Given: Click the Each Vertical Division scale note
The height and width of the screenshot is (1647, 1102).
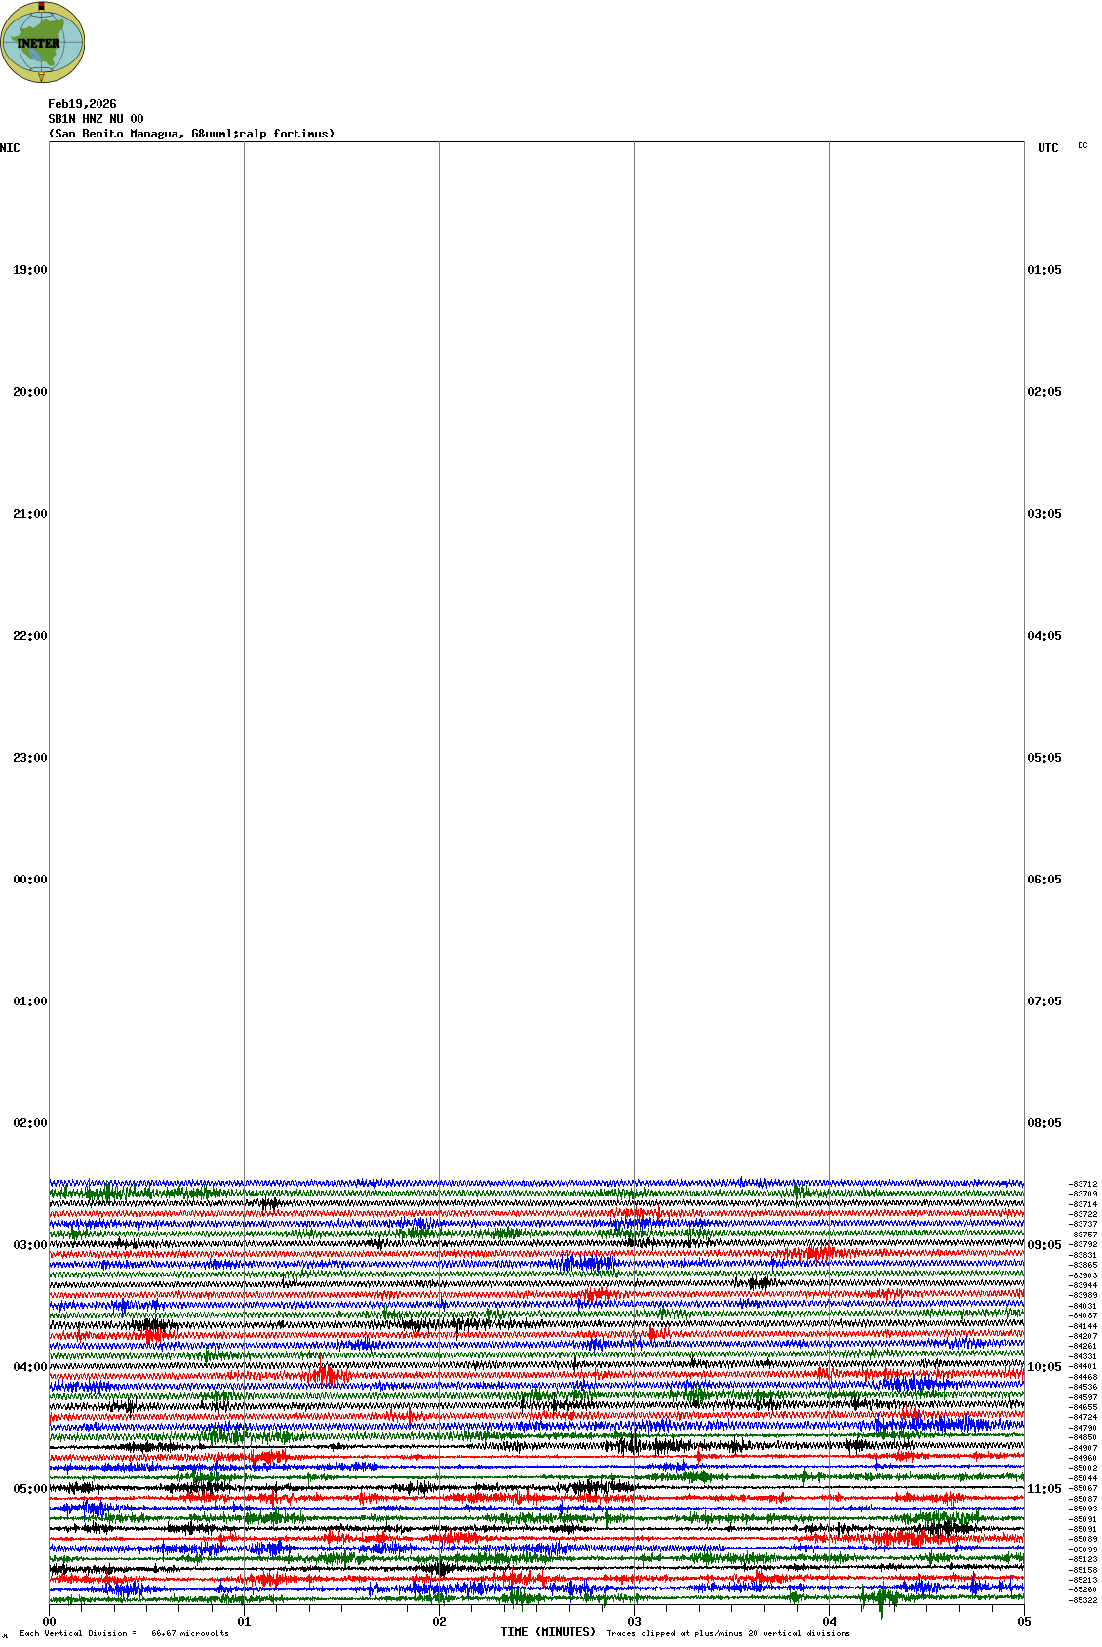Looking at the screenshot, I should point(124,1633).
